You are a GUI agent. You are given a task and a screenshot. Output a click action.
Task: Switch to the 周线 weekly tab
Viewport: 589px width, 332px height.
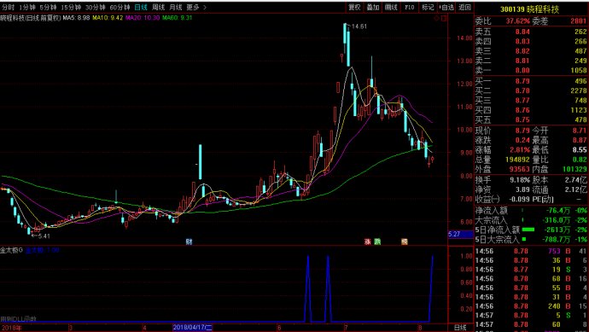pos(159,7)
